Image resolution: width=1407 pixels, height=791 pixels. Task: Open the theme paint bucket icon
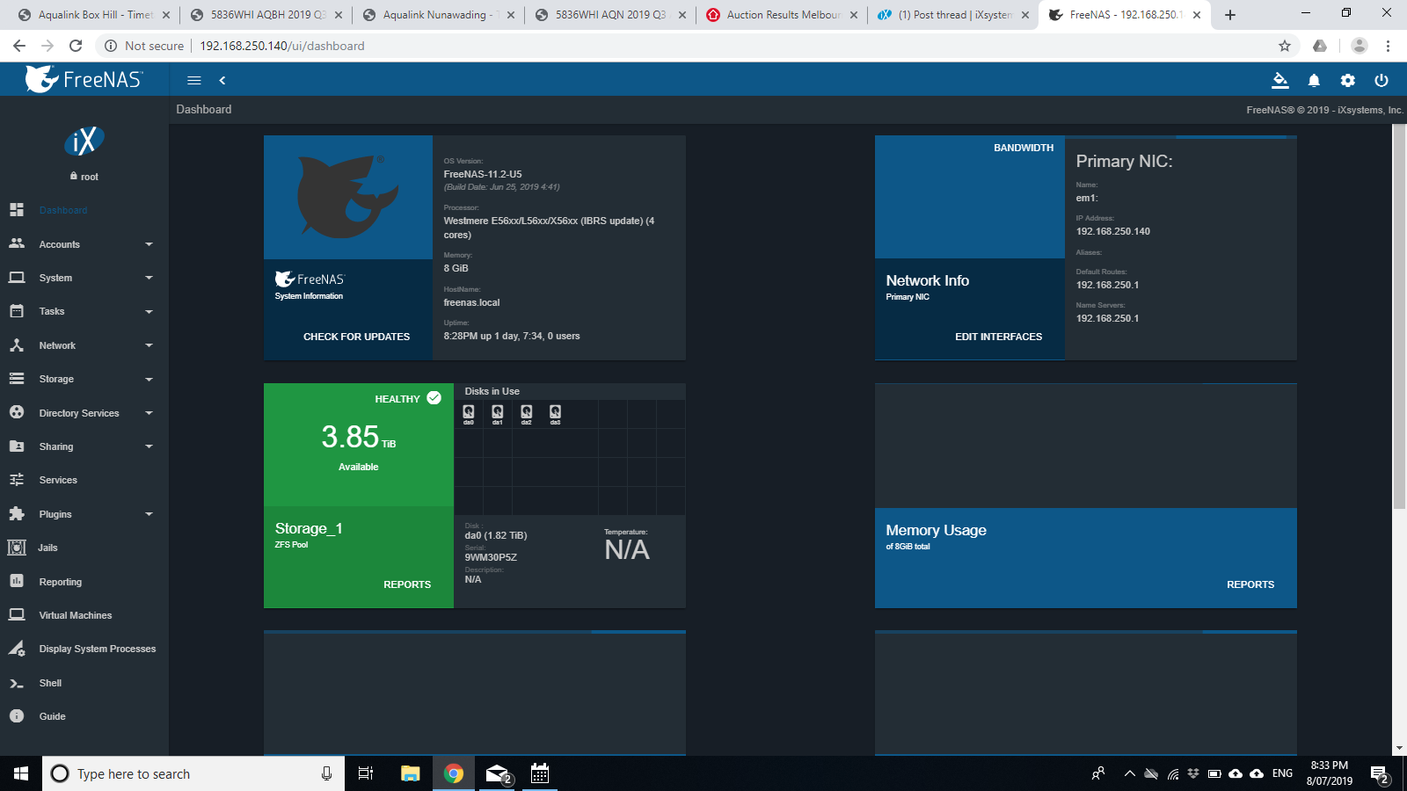click(1280, 80)
